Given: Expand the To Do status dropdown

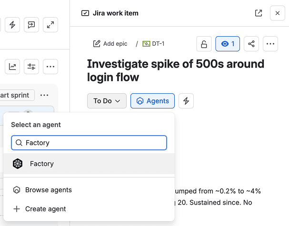Looking at the screenshot, I should 107,101.
